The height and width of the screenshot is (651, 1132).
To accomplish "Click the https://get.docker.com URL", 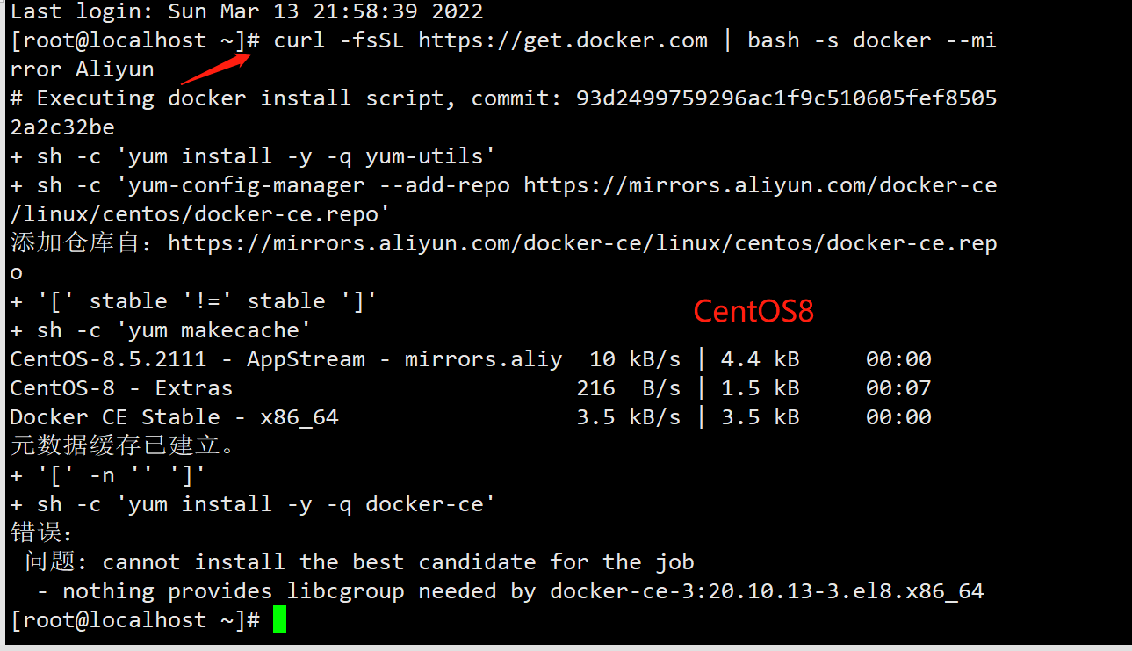I will [563, 40].
